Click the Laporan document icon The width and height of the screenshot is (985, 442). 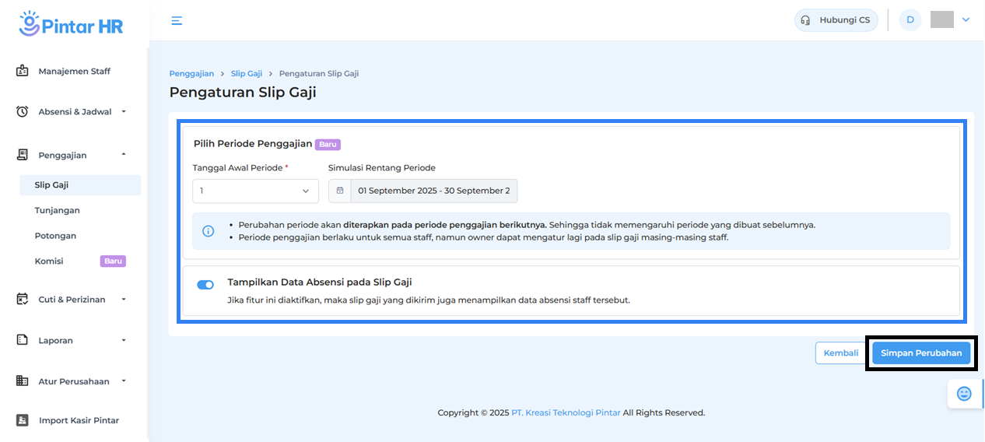pyautogui.click(x=23, y=340)
